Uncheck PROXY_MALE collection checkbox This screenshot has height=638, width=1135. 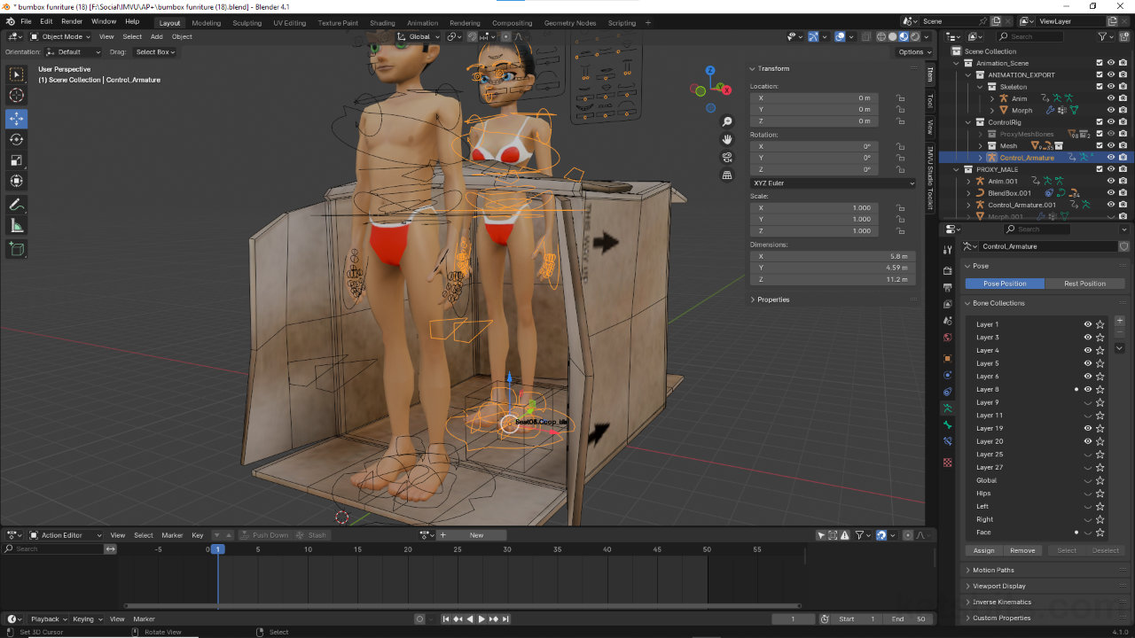(1100, 169)
